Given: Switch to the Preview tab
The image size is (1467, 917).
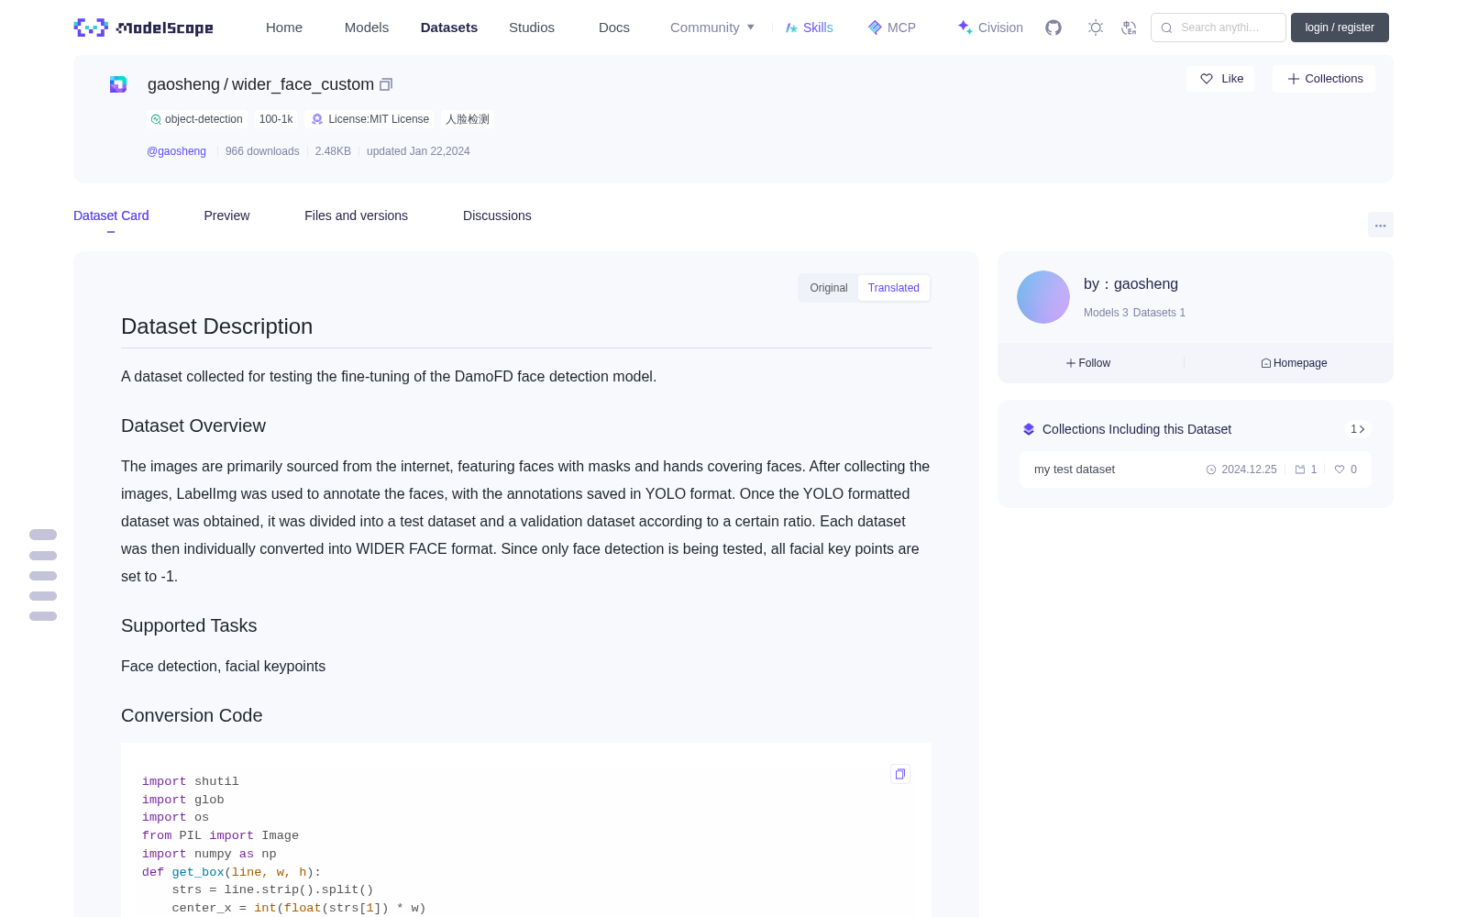Looking at the screenshot, I should (226, 215).
